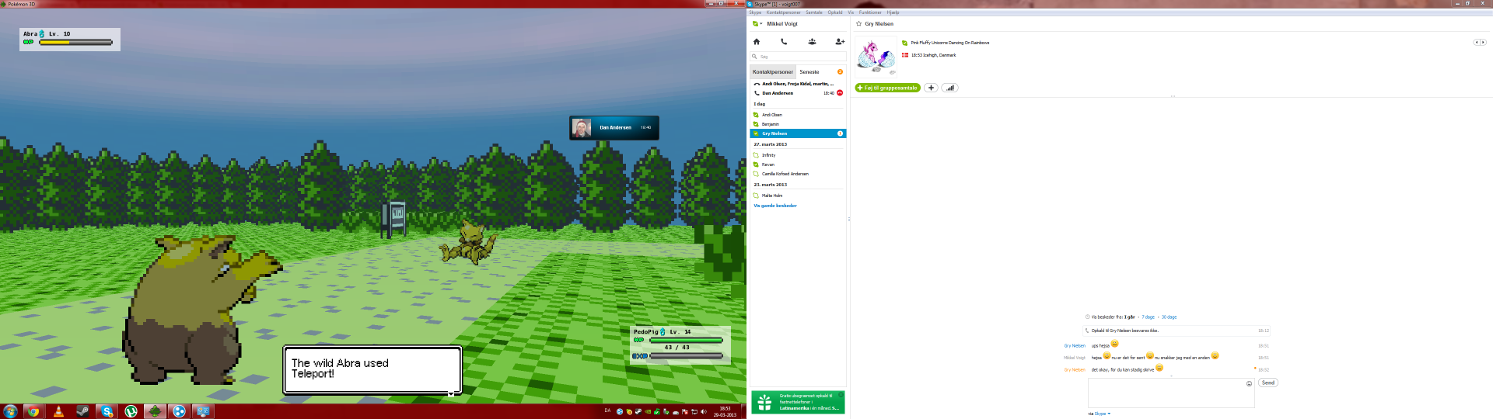Open the Hjælp menu
1493x419 pixels.
click(x=893, y=12)
